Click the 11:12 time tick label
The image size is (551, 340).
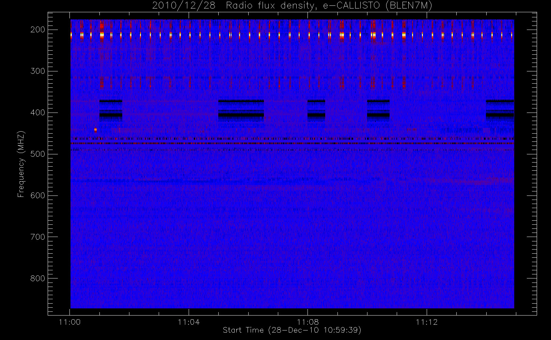pos(427,322)
